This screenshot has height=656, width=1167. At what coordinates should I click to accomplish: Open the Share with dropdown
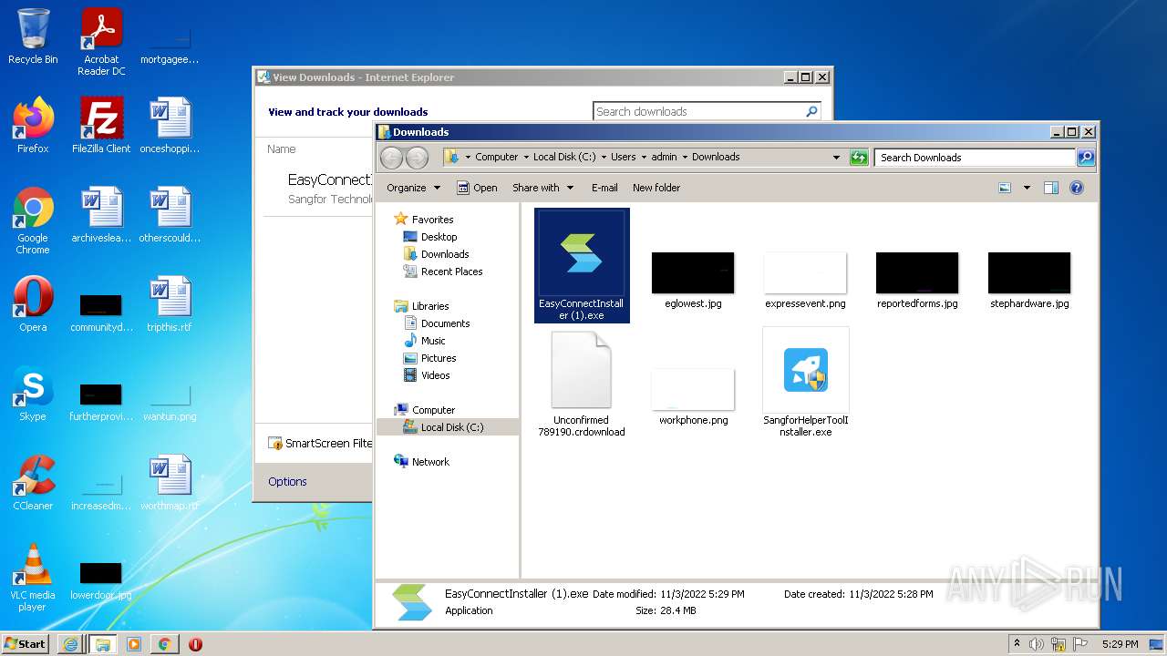click(543, 188)
